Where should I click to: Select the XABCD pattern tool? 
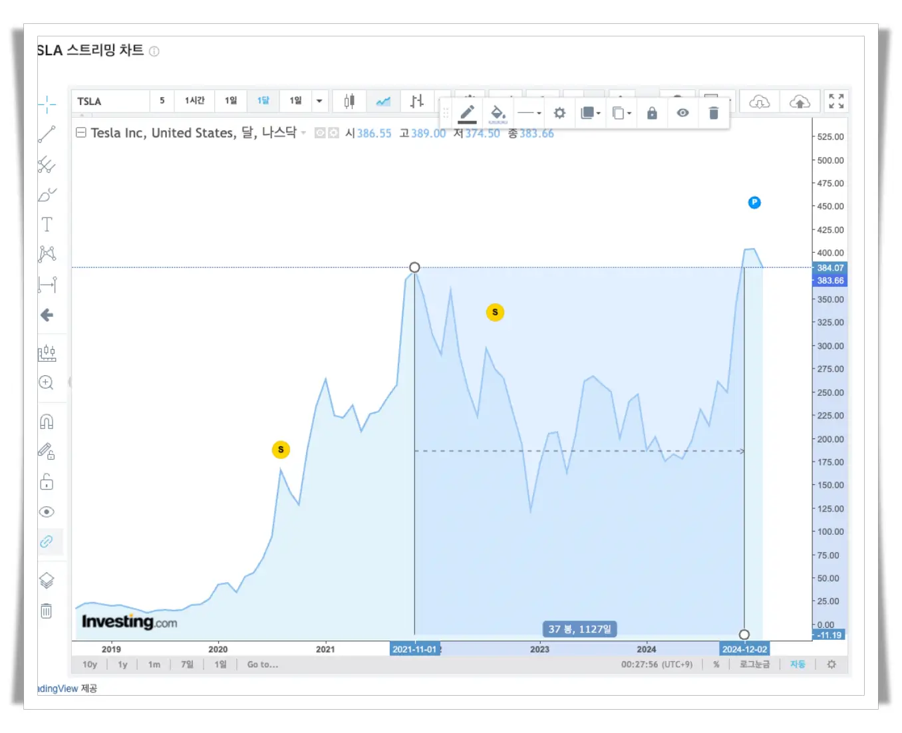point(47,253)
